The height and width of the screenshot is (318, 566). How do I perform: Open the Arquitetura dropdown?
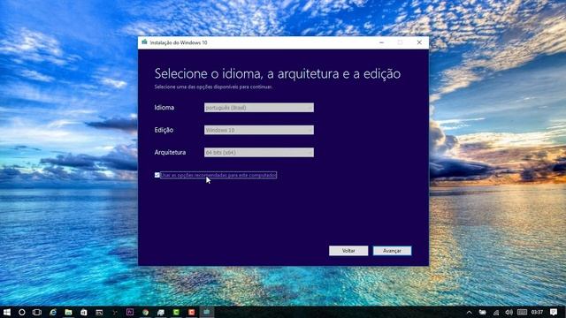pyautogui.click(x=259, y=152)
